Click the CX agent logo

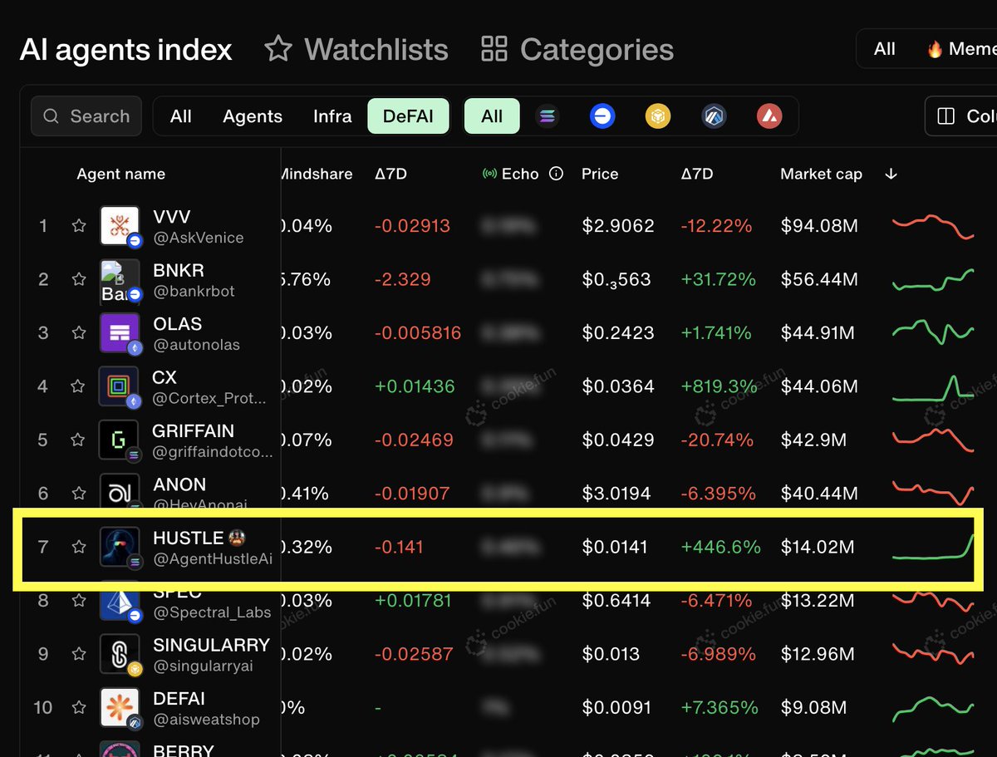pyautogui.click(x=120, y=386)
